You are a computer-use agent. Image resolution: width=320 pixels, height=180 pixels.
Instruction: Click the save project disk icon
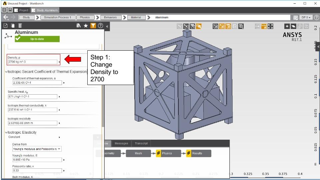point(10,10)
